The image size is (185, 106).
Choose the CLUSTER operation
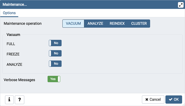pos(139,24)
